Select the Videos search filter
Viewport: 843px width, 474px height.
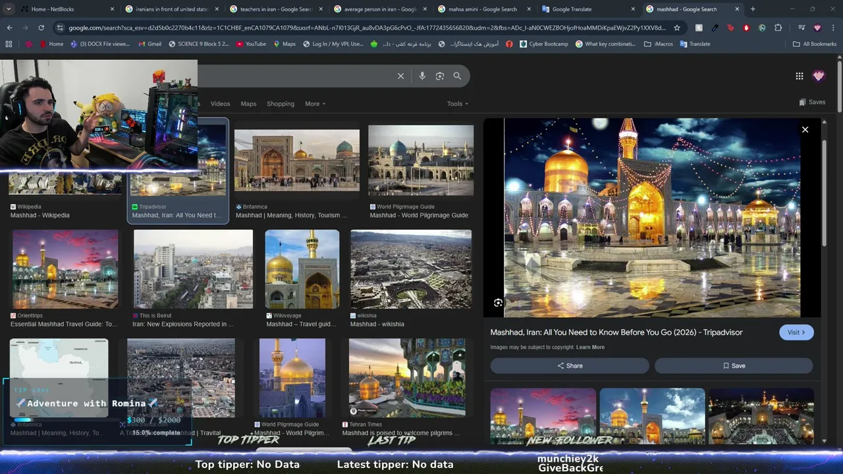[x=220, y=104]
